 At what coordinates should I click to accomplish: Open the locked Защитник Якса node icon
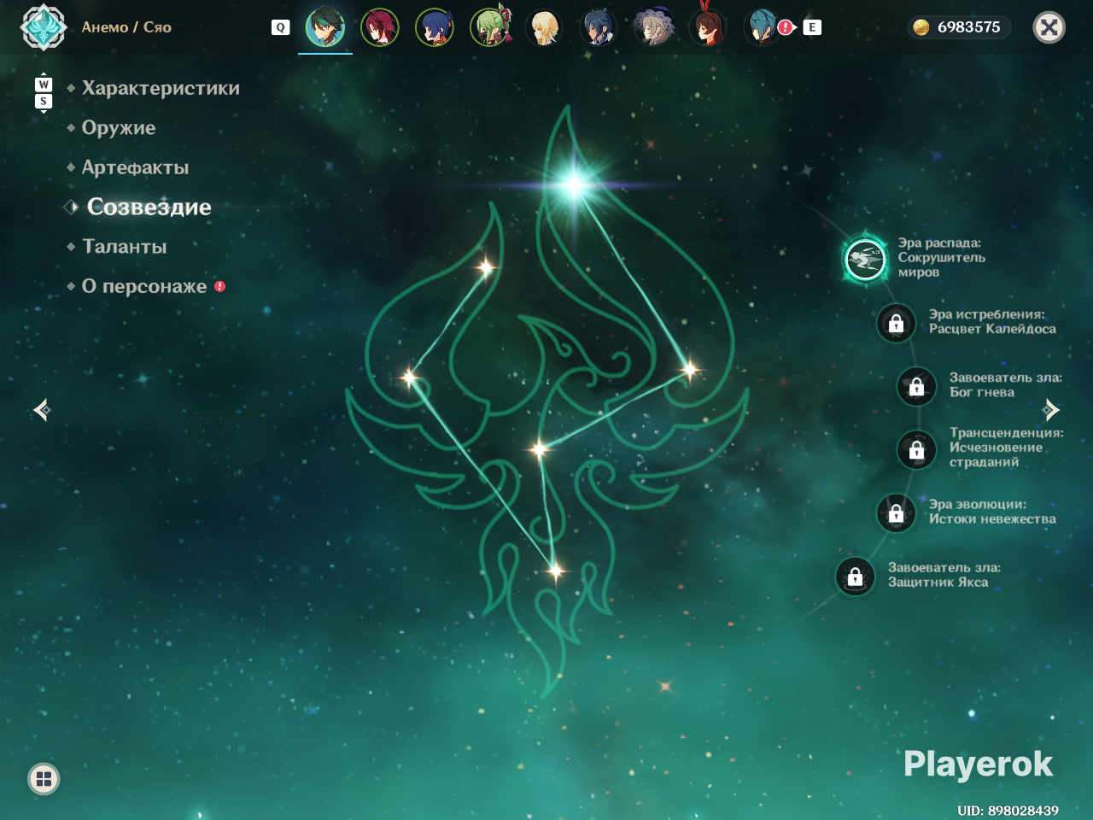click(855, 577)
